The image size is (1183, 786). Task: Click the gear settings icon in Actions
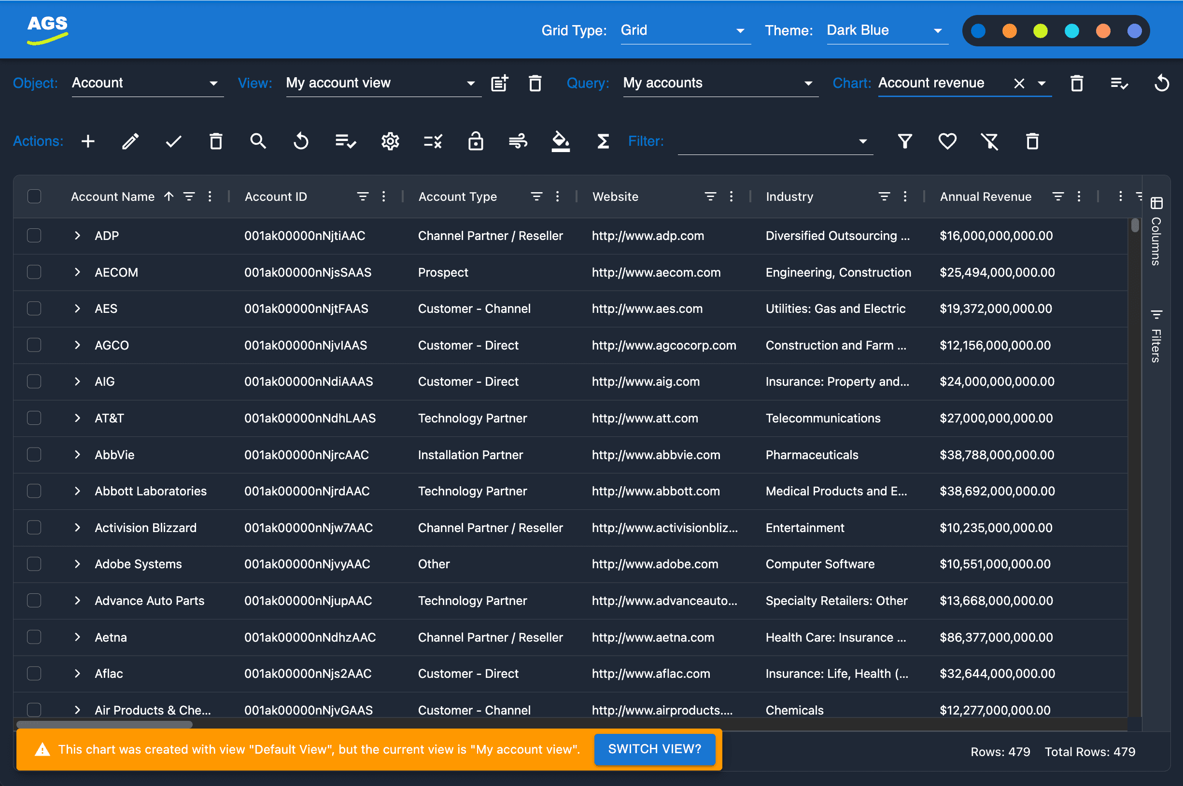(390, 142)
